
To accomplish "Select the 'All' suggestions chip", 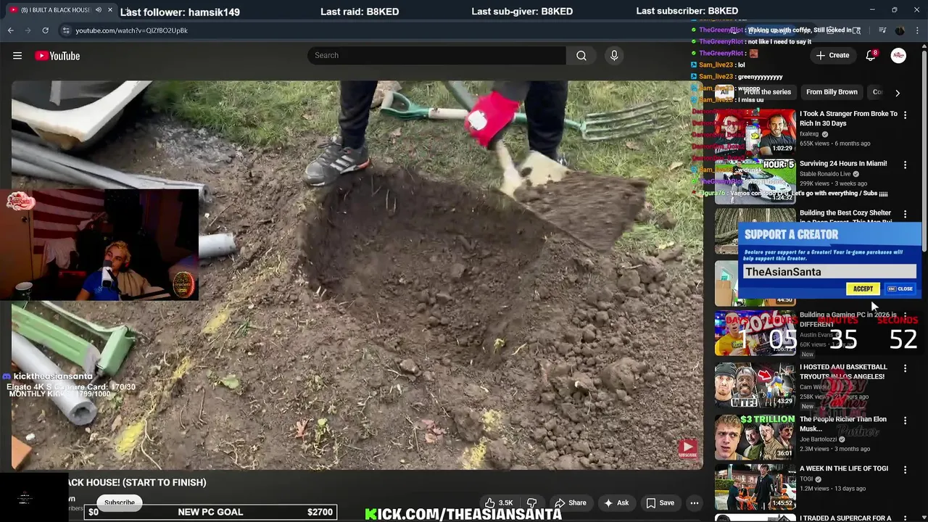I will [x=724, y=92].
